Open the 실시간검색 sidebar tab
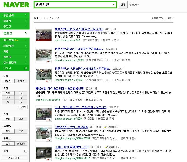Viewport: 187px width, 162px height. coord(15,63)
